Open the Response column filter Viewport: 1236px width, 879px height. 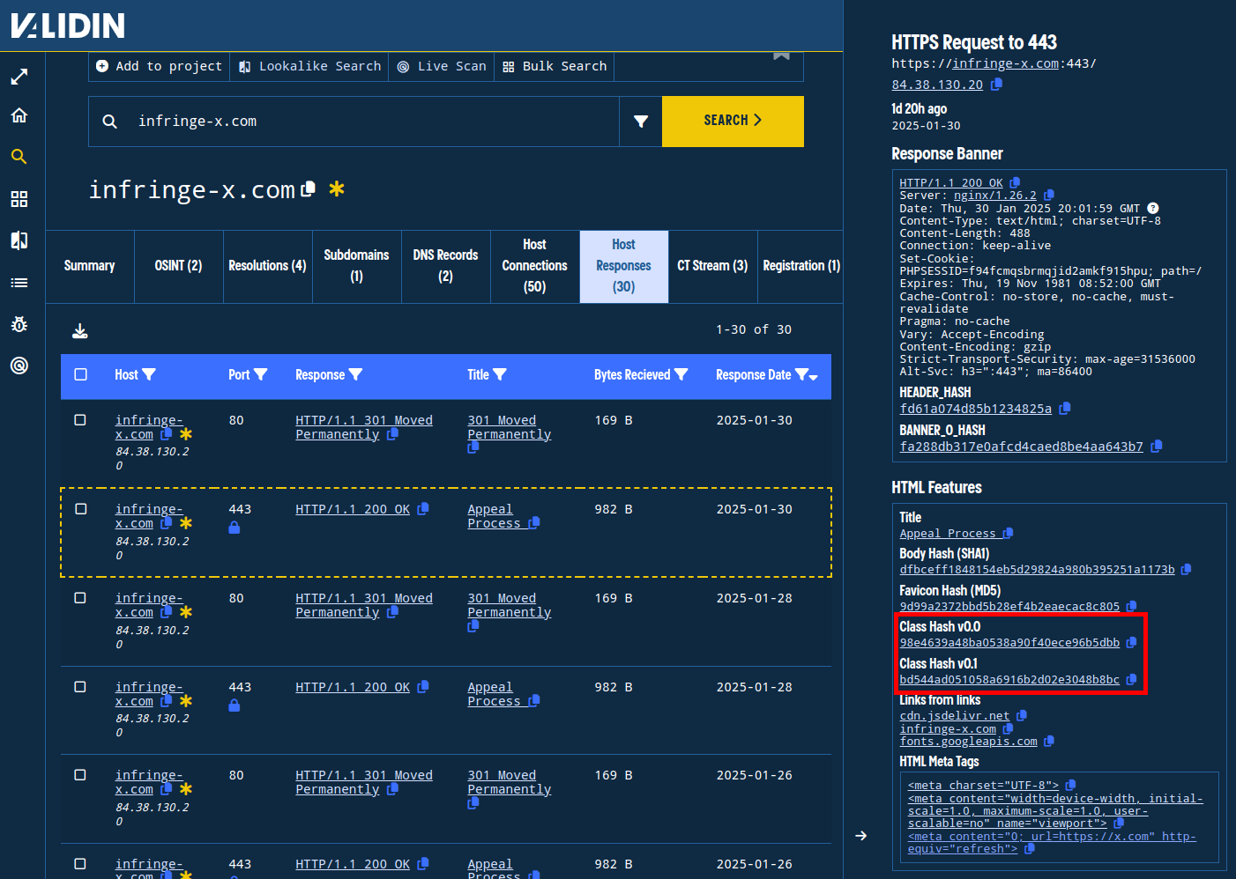(x=355, y=374)
